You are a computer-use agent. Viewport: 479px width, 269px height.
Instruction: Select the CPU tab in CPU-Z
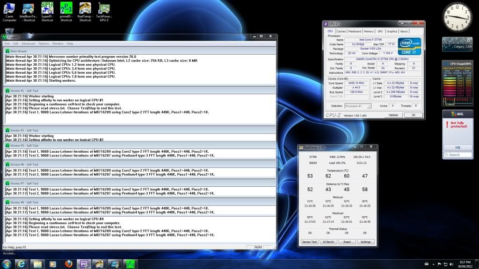tap(330, 31)
